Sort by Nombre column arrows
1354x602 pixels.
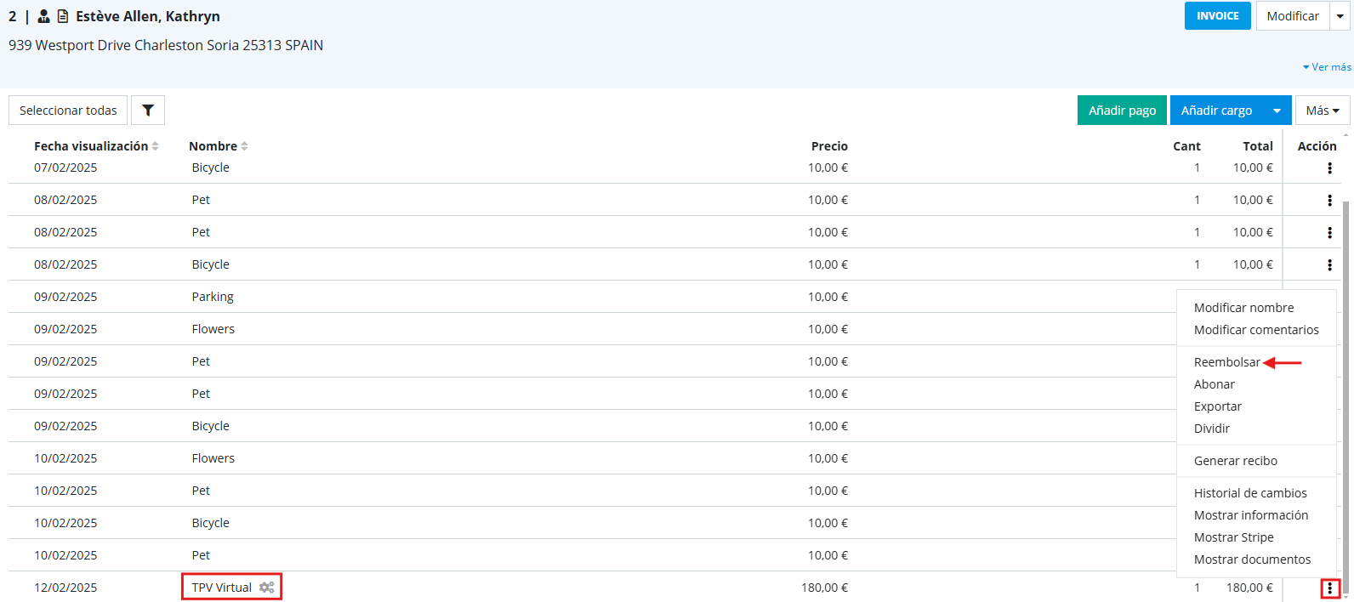point(244,146)
